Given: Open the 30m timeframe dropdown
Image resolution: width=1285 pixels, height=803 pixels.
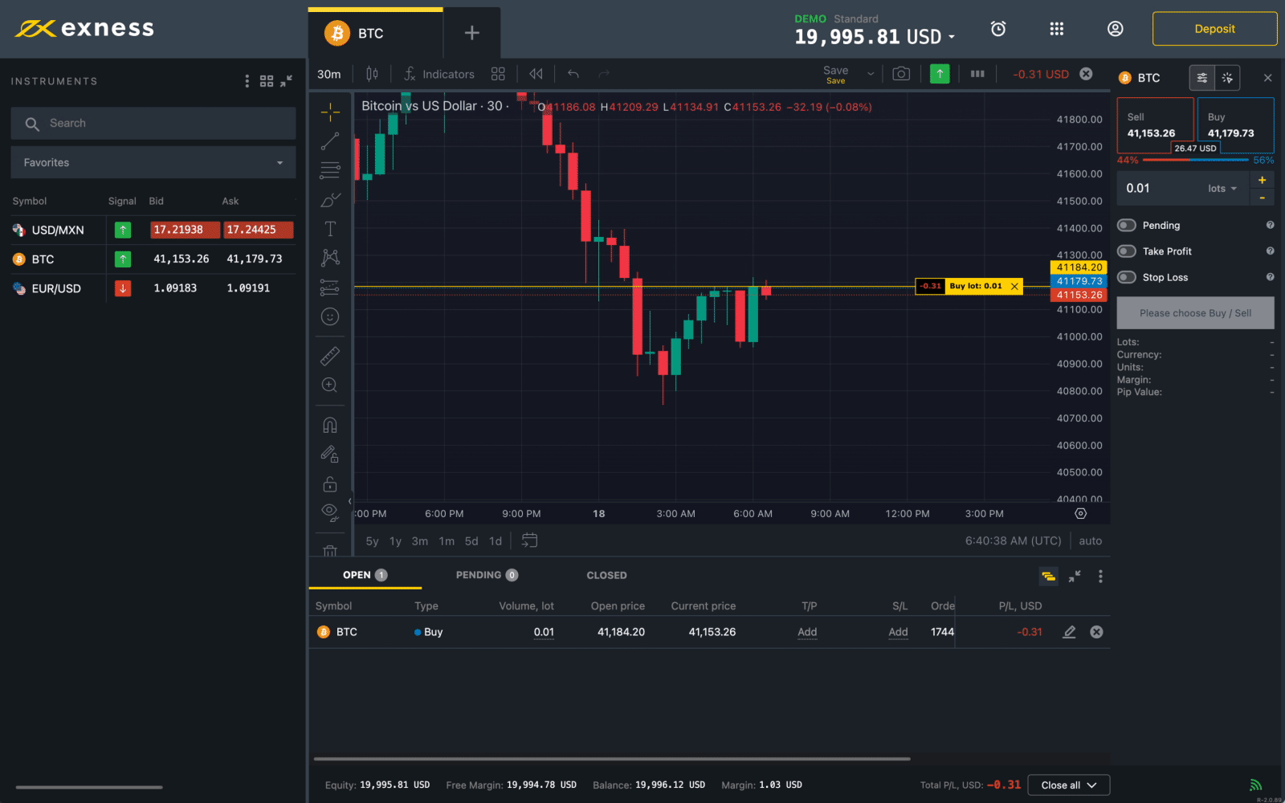Looking at the screenshot, I should (329, 74).
